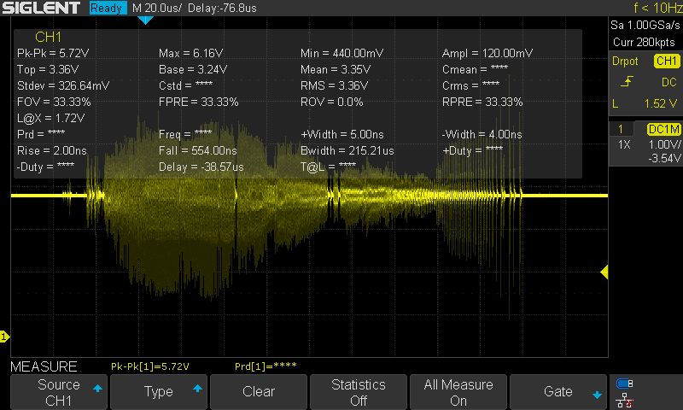The height and width of the screenshot is (410, 683).
Task: Click the yellow CH1 trigger source badge
Action: [667, 61]
